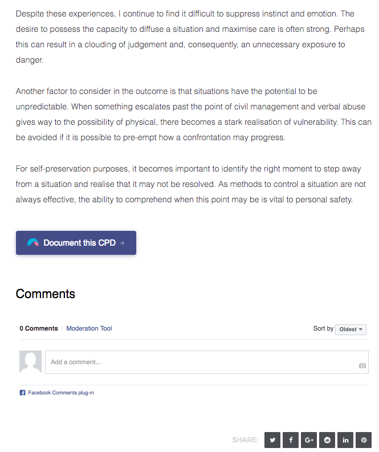Share the article on Pinterest

(364, 440)
